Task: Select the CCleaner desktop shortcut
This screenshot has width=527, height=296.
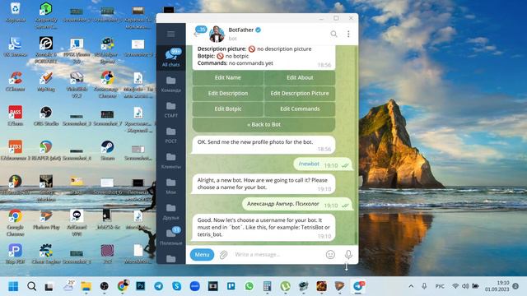Action: tap(15, 81)
